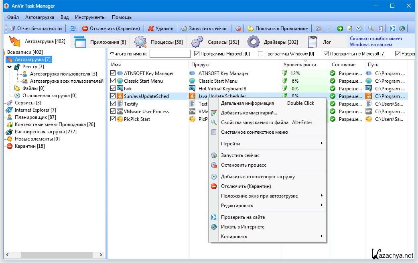Viewport: 418px width, 263px height.
Task: Expand the 'Перейти' submenu in context menu
Action: click(x=321, y=144)
